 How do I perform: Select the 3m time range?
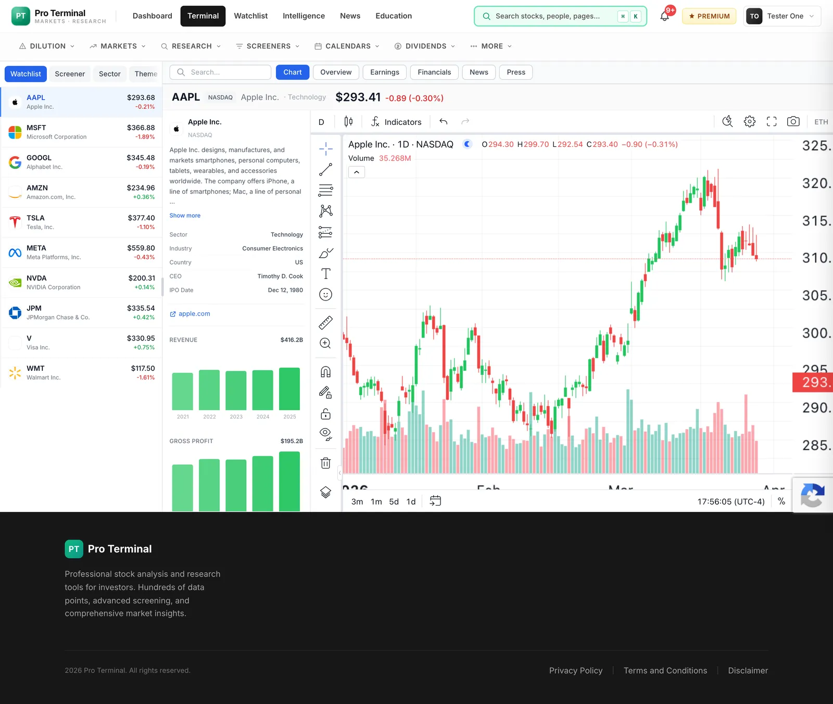tap(357, 502)
